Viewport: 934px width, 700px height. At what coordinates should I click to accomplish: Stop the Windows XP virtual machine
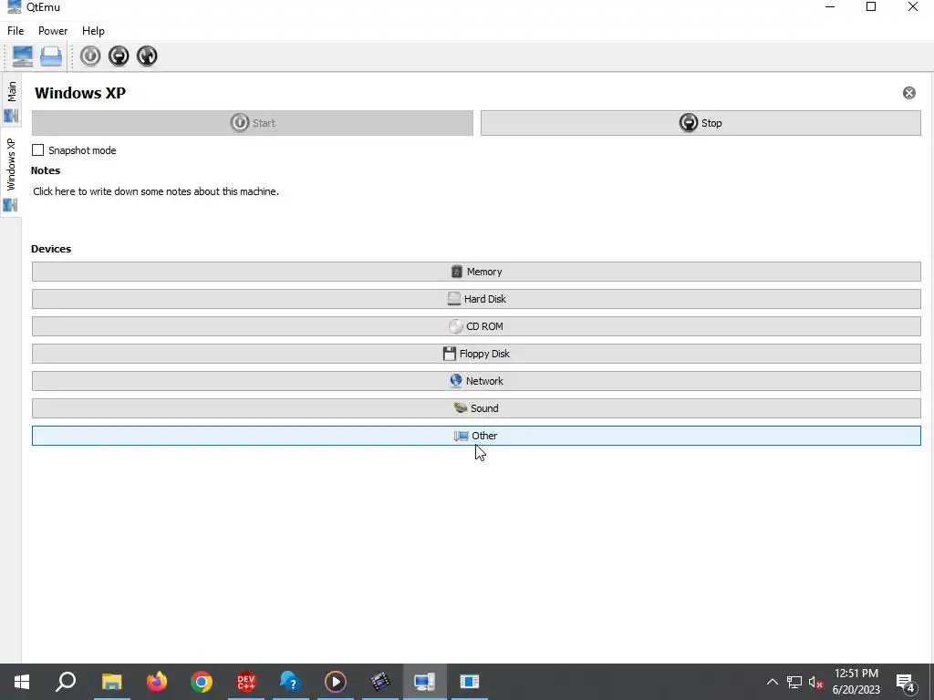[700, 123]
